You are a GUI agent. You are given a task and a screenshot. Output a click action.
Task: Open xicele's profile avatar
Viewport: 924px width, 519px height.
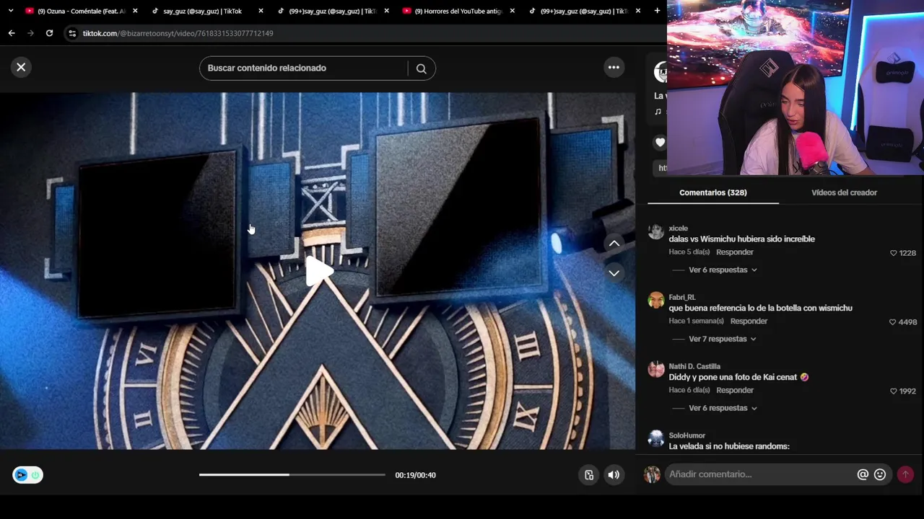[x=655, y=231]
